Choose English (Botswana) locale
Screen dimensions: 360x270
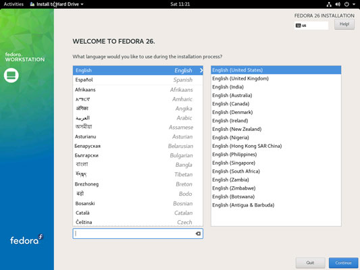pos(276,196)
